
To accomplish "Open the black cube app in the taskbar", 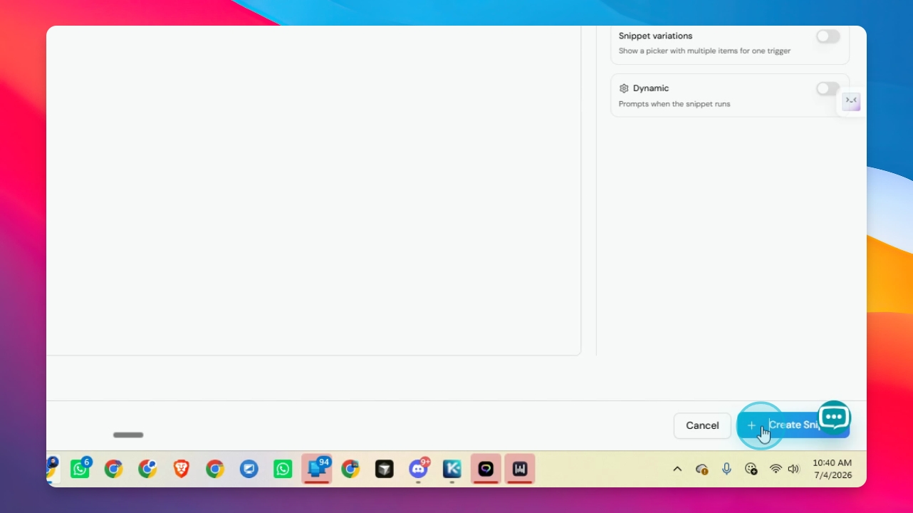I will 385,469.
